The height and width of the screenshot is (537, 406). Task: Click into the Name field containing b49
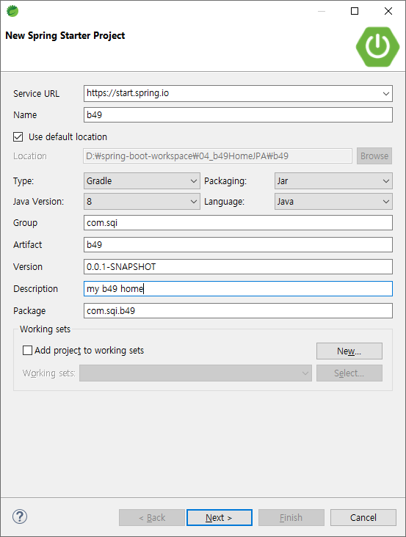pyautogui.click(x=238, y=114)
